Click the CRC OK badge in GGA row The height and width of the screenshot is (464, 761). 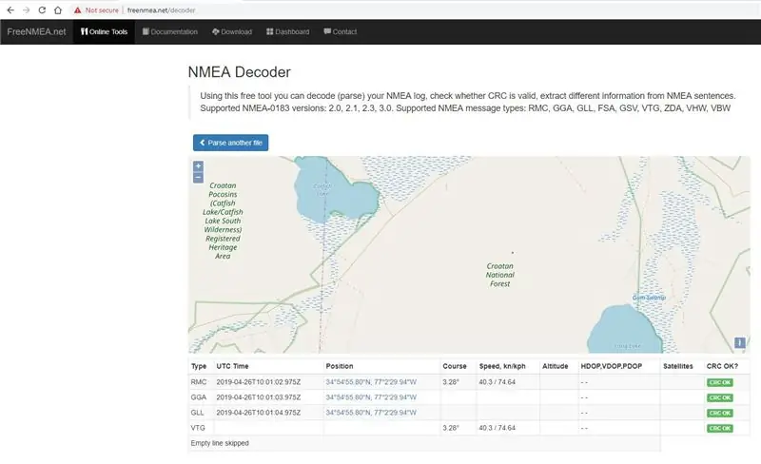coord(720,397)
